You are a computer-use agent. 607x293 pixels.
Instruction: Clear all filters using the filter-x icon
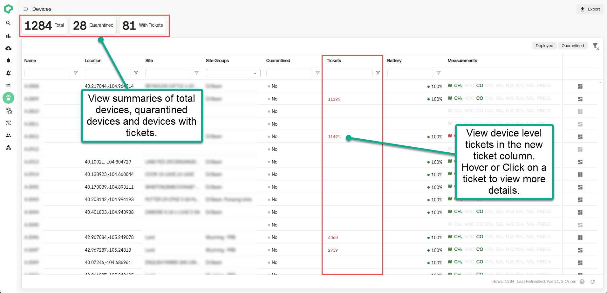(x=596, y=46)
